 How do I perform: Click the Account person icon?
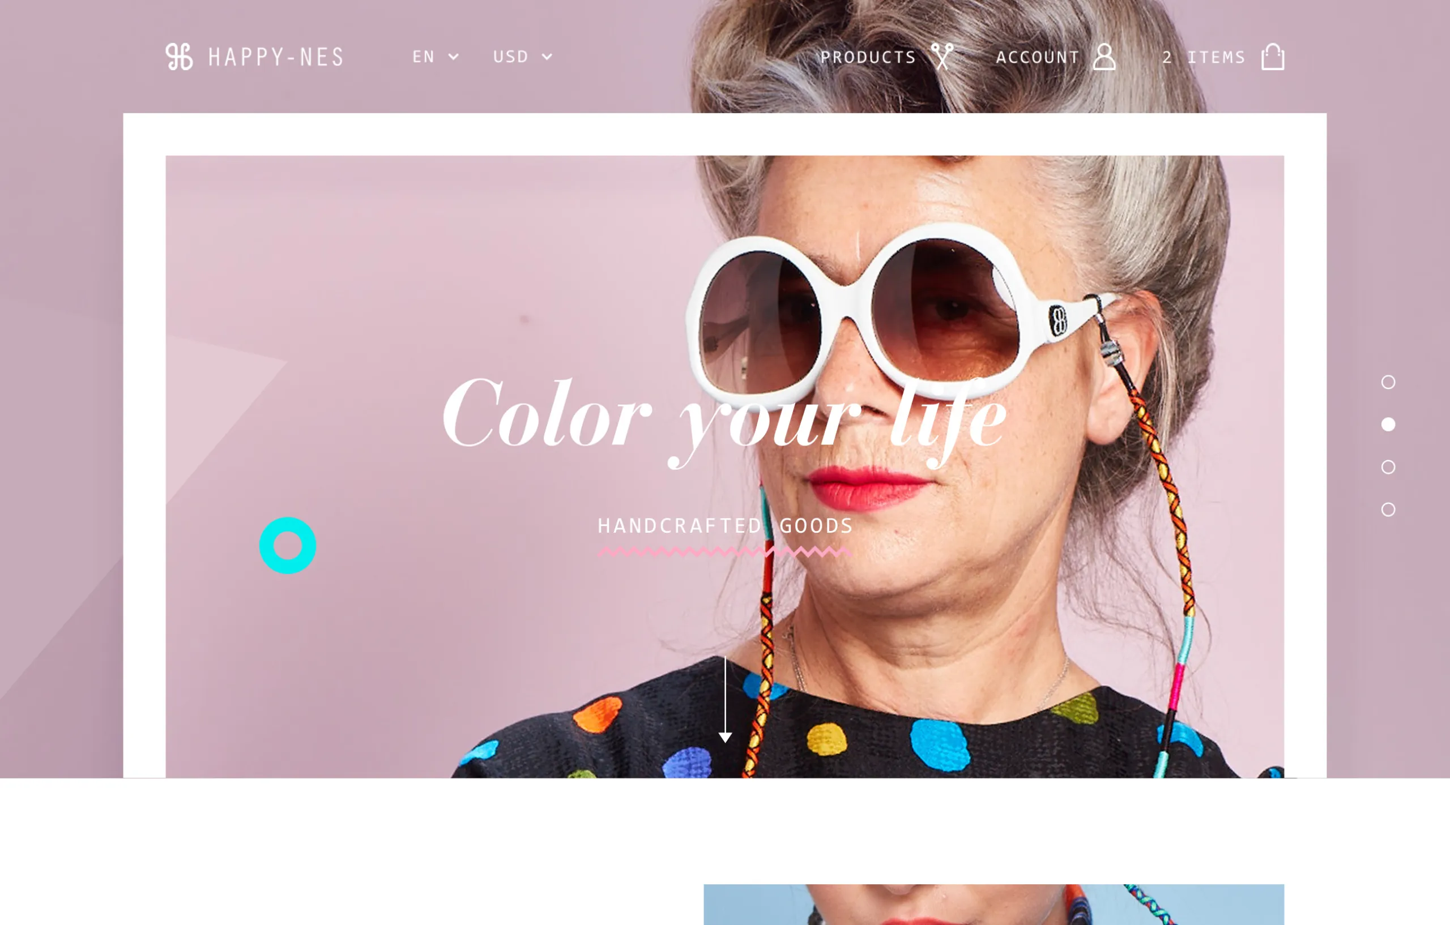point(1104,57)
